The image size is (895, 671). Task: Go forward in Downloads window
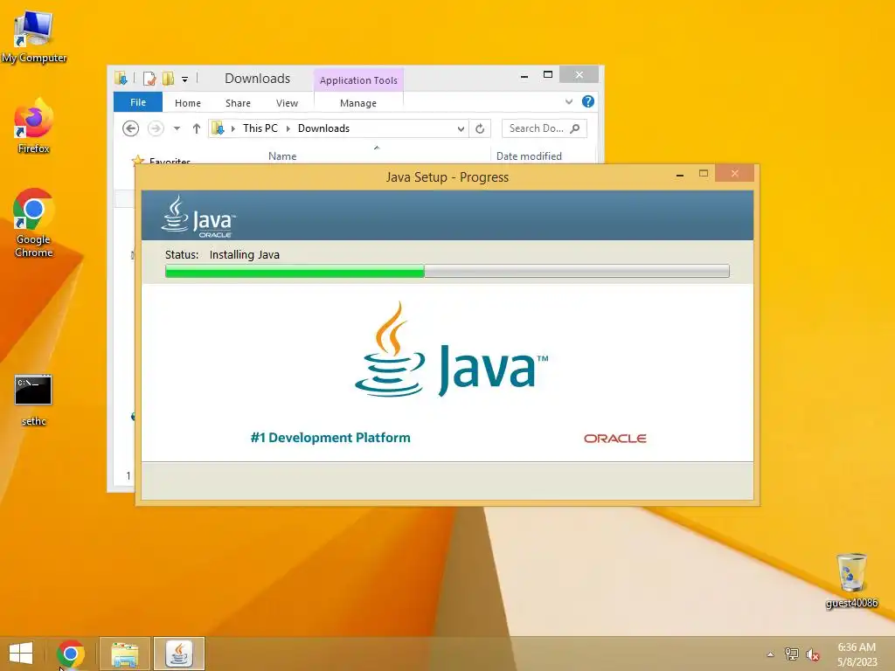coord(156,128)
